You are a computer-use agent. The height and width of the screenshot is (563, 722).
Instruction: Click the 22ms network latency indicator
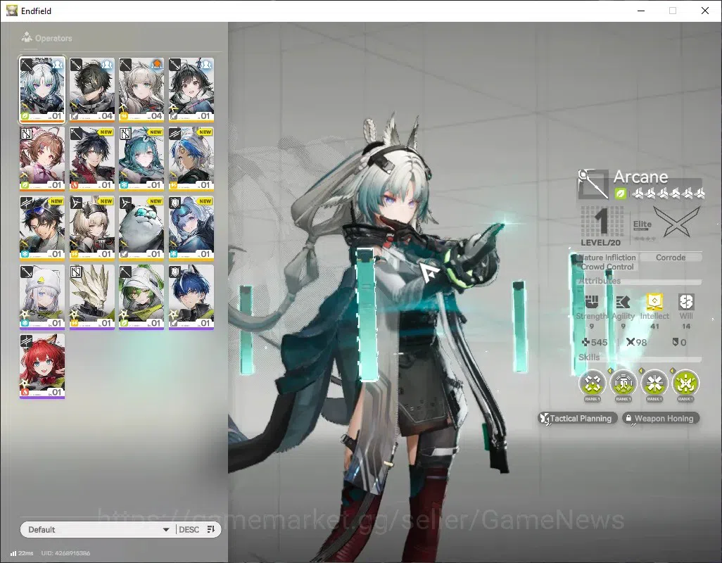[x=22, y=553]
